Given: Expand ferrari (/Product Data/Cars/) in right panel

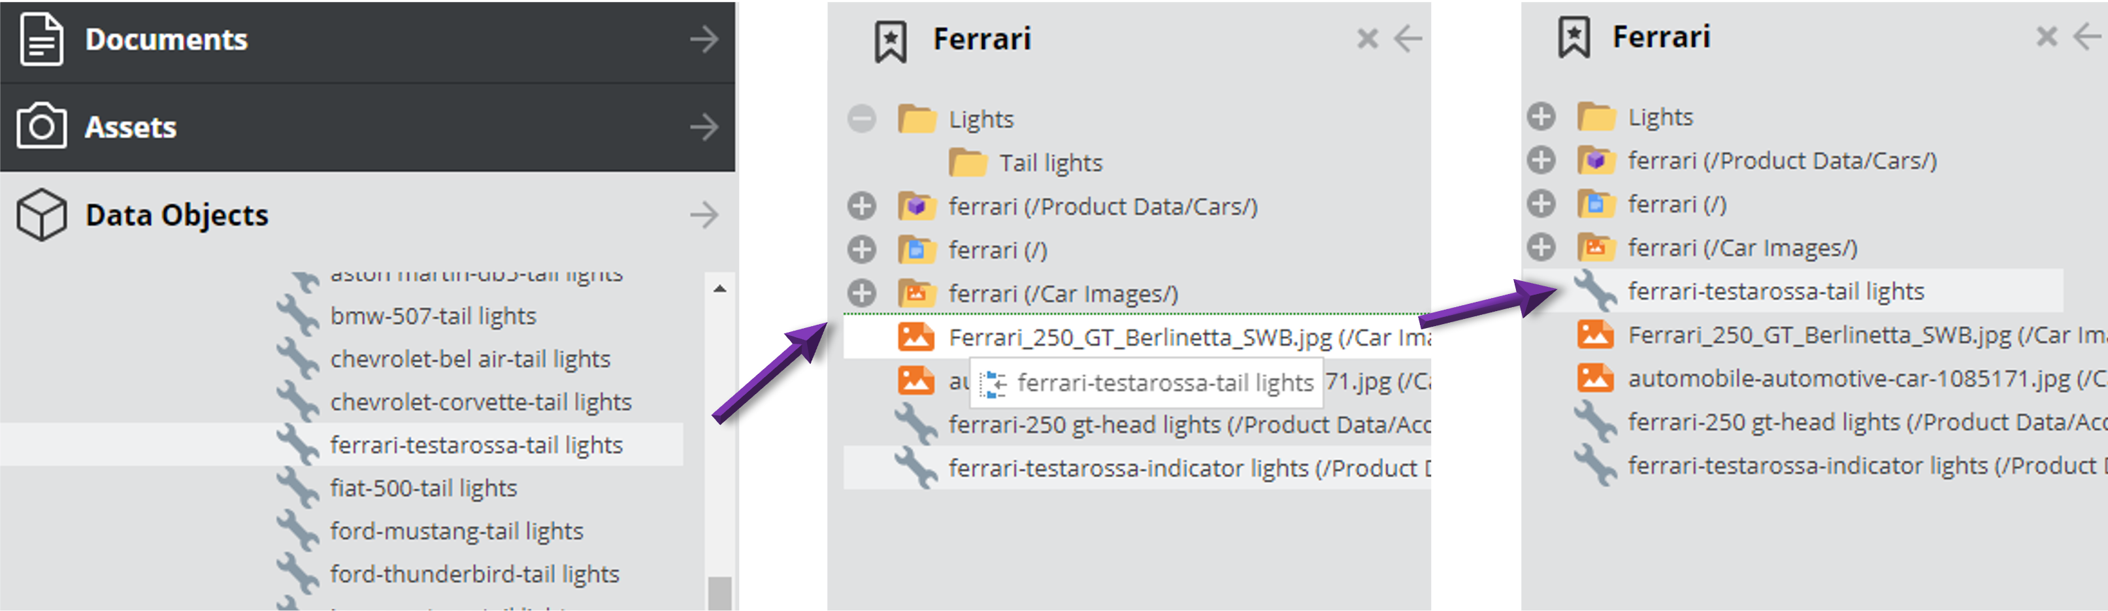Looking at the screenshot, I should tap(1541, 160).
